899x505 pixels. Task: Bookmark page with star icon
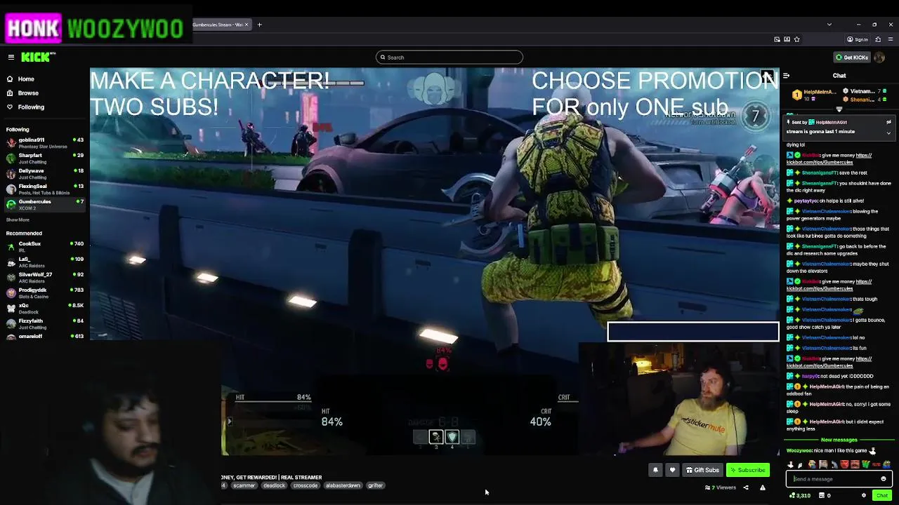pos(796,39)
